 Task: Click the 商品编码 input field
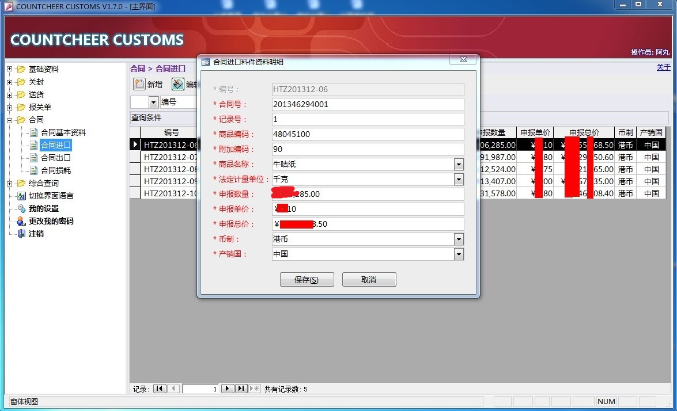(x=368, y=134)
